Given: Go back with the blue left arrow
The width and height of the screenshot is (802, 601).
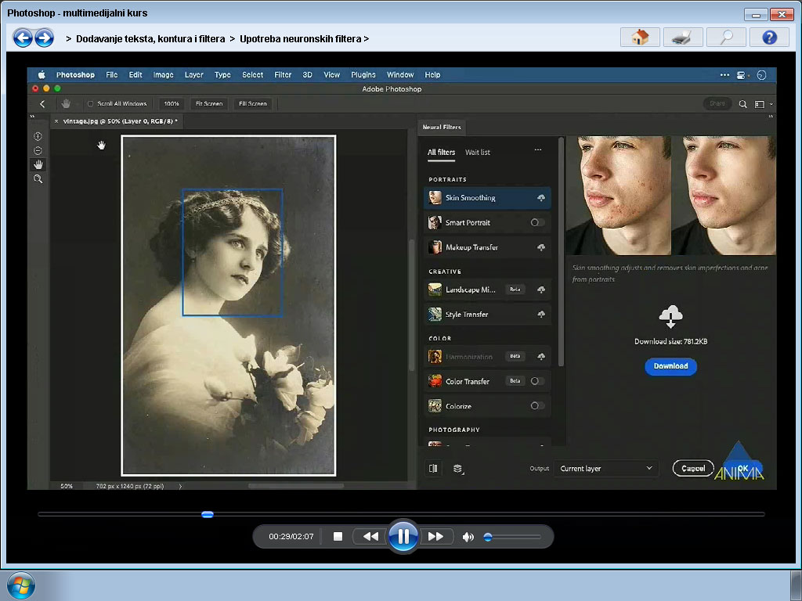Looking at the screenshot, I should coord(23,38).
